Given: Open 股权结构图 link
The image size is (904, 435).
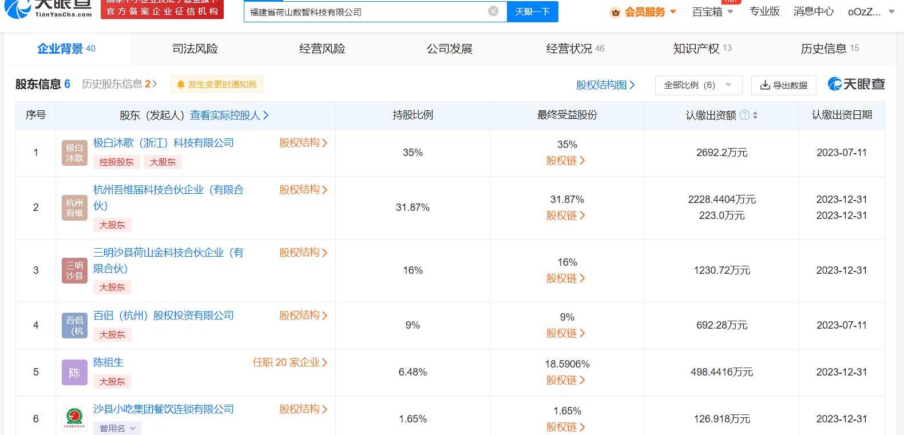Looking at the screenshot, I should click(605, 85).
